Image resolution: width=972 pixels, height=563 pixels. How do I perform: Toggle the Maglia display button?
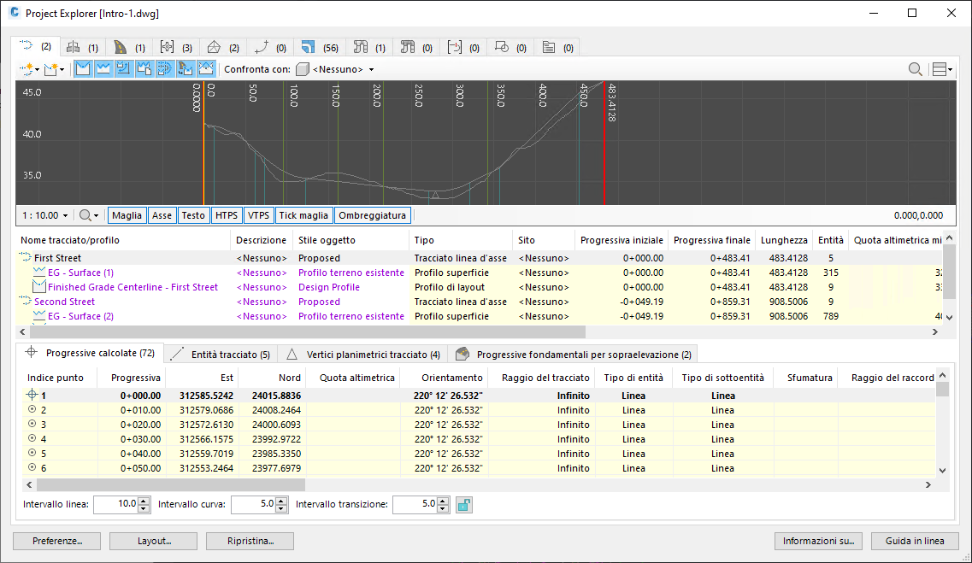(127, 214)
